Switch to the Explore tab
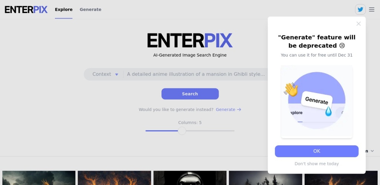The width and height of the screenshot is (380, 185). click(x=63, y=10)
